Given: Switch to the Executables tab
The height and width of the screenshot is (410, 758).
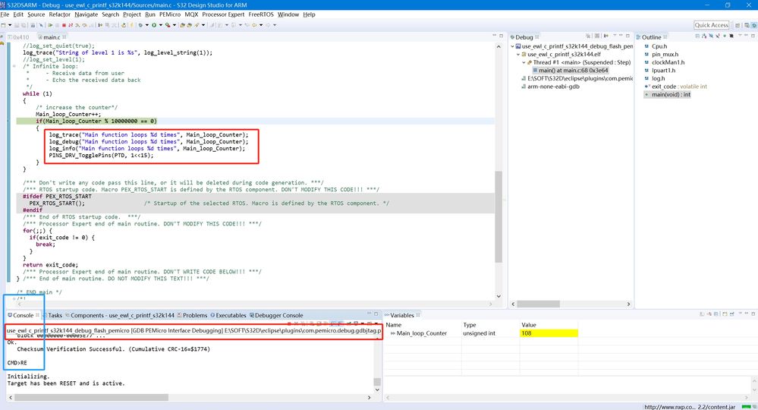Looking at the screenshot, I should pyautogui.click(x=228, y=315).
